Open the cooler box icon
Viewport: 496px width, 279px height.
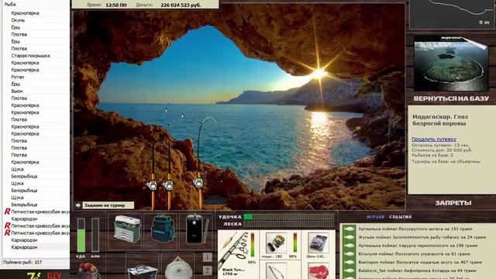click(x=142, y=272)
